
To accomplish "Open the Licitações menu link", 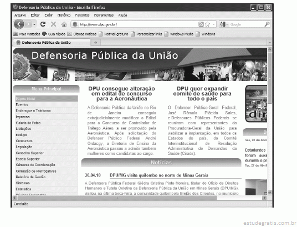I will pyautogui.click(x=23, y=129).
